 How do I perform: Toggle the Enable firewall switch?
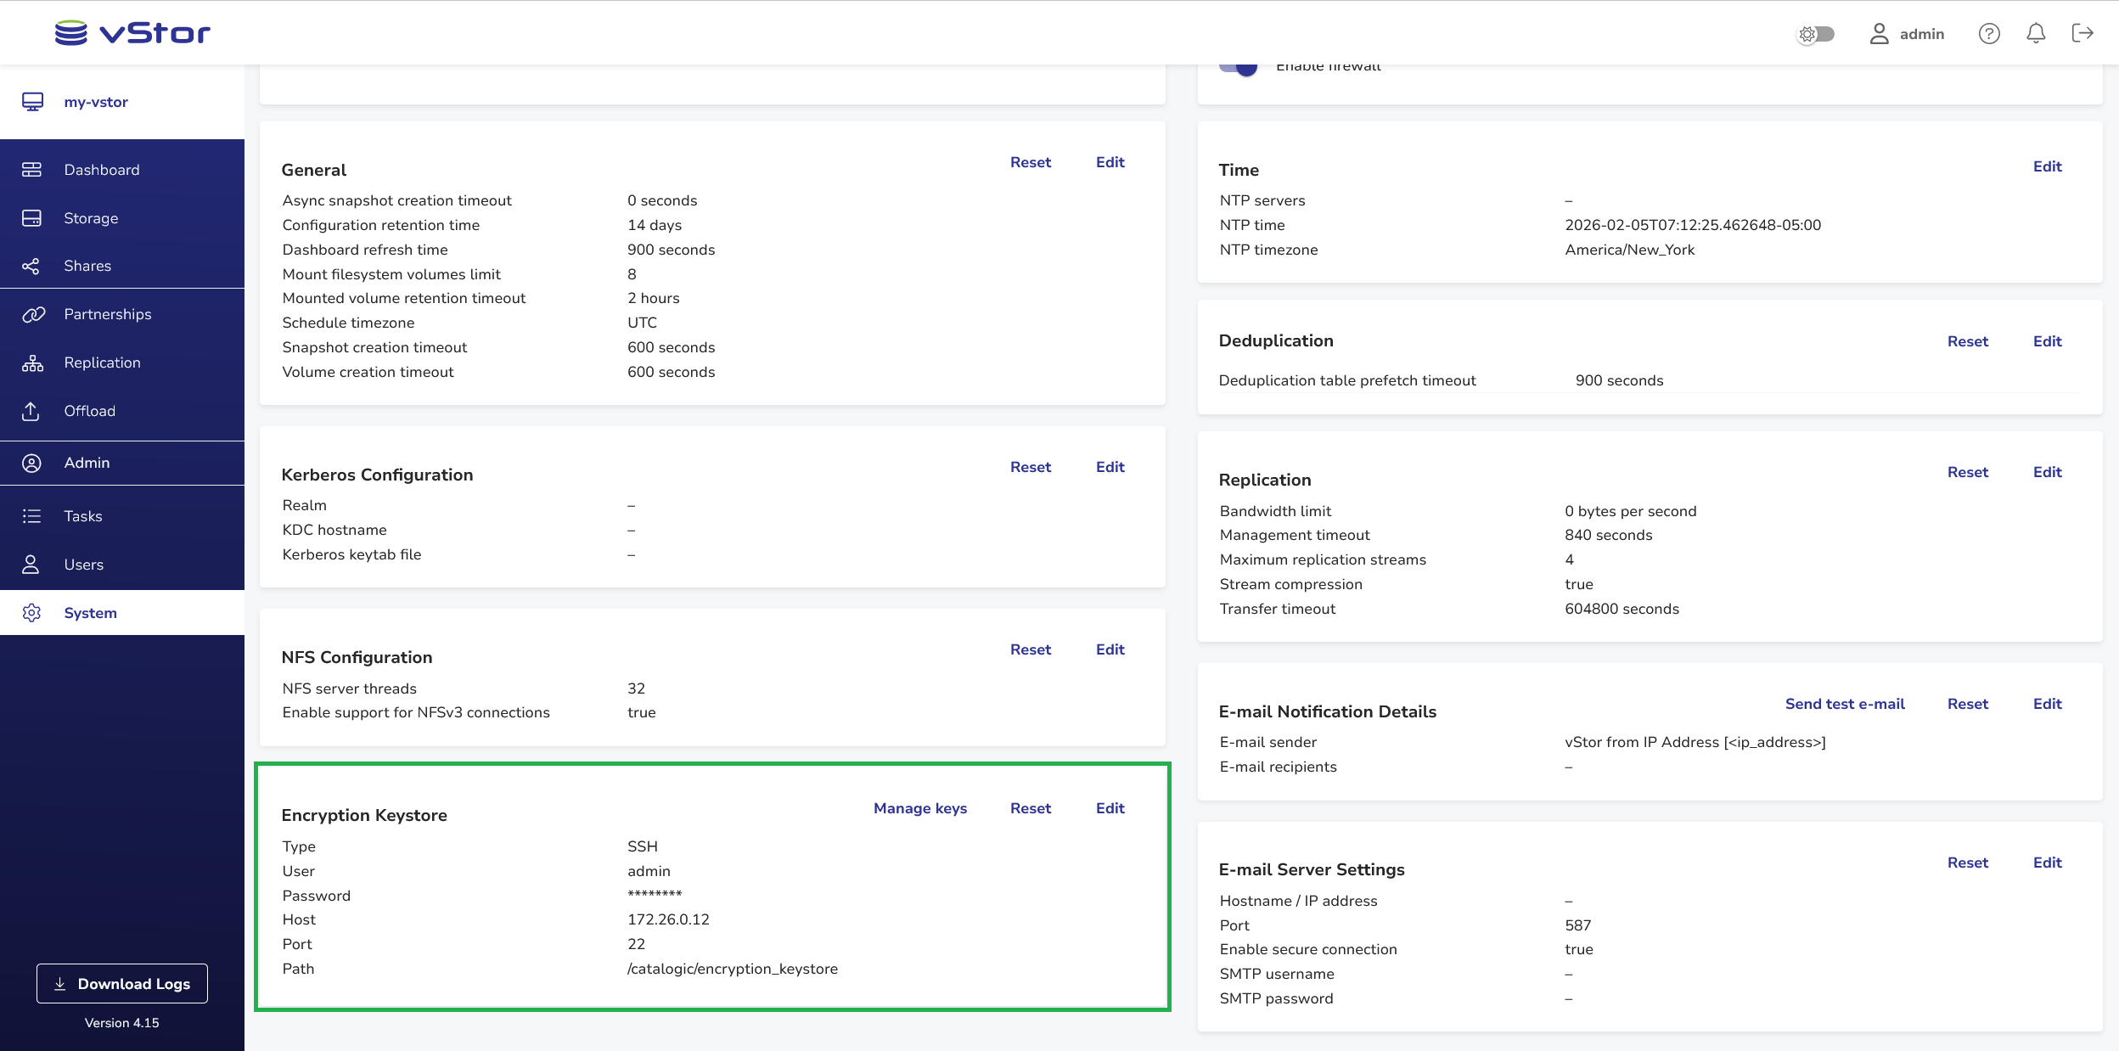[1239, 66]
